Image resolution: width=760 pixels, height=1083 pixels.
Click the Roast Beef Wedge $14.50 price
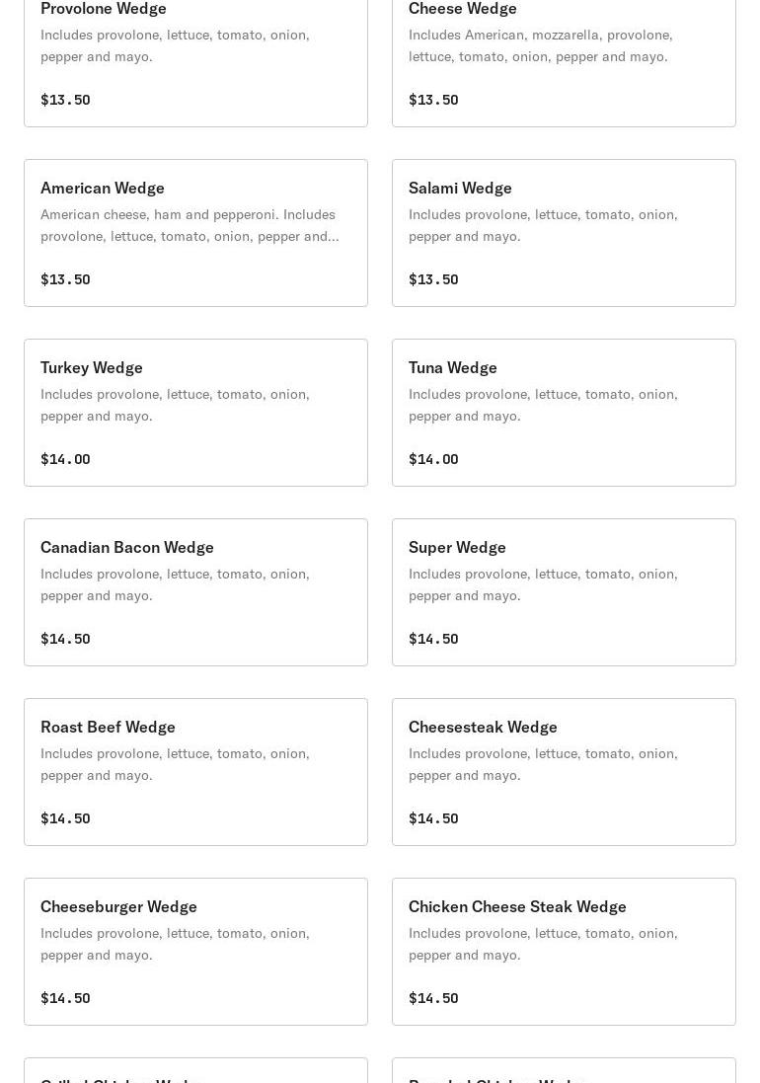pos(65,818)
